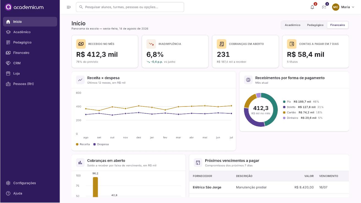Click '78% do previsto' text
The height and width of the screenshot is (203, 361).
[87, 62]
